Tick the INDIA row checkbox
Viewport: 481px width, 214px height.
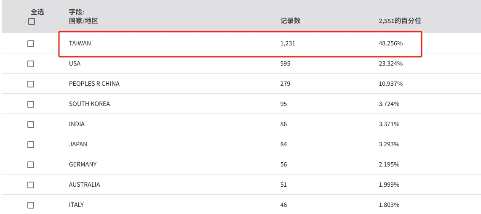pos(31,124)
